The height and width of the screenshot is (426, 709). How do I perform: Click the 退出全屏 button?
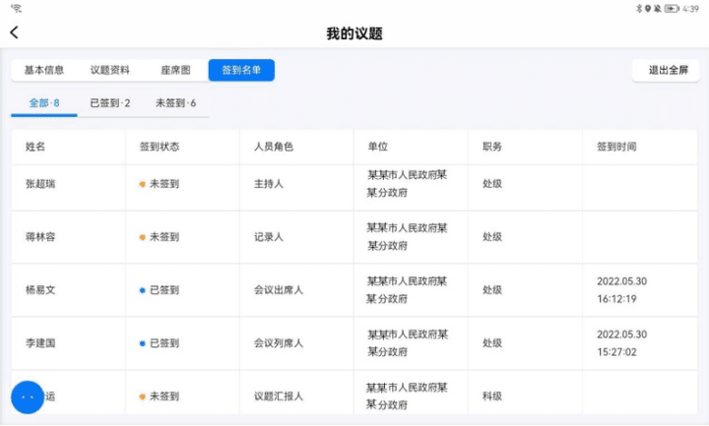pyautogui.click(x=668, y=70)
